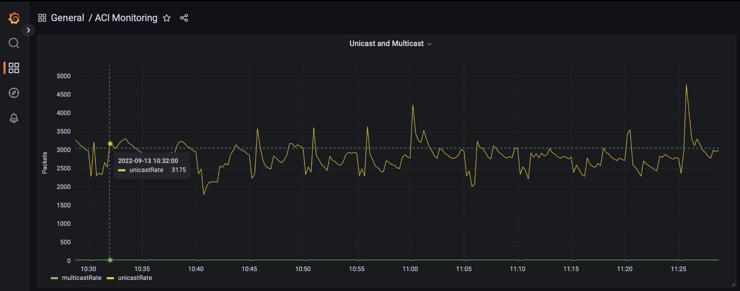Open the ACI Monitoring dashboard title
The height and width of the screenshot is (291, 740).
(126, 18)
